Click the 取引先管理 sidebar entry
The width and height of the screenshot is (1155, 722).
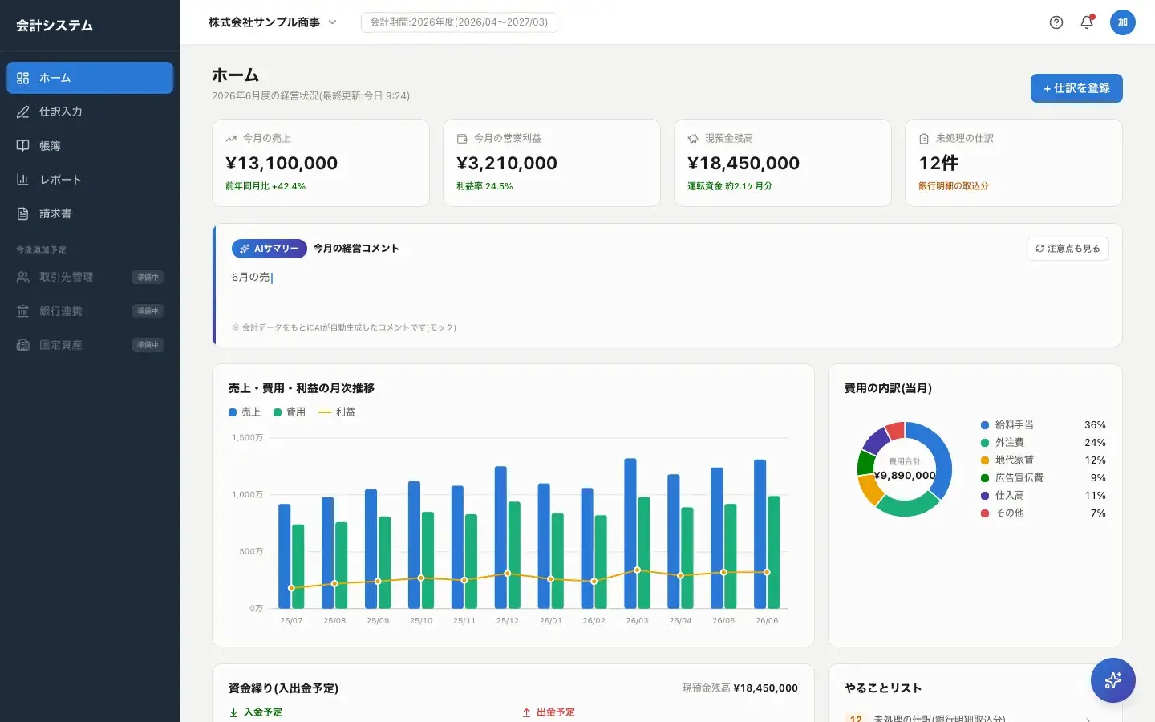pyautogui.click(x=90, y=277)
